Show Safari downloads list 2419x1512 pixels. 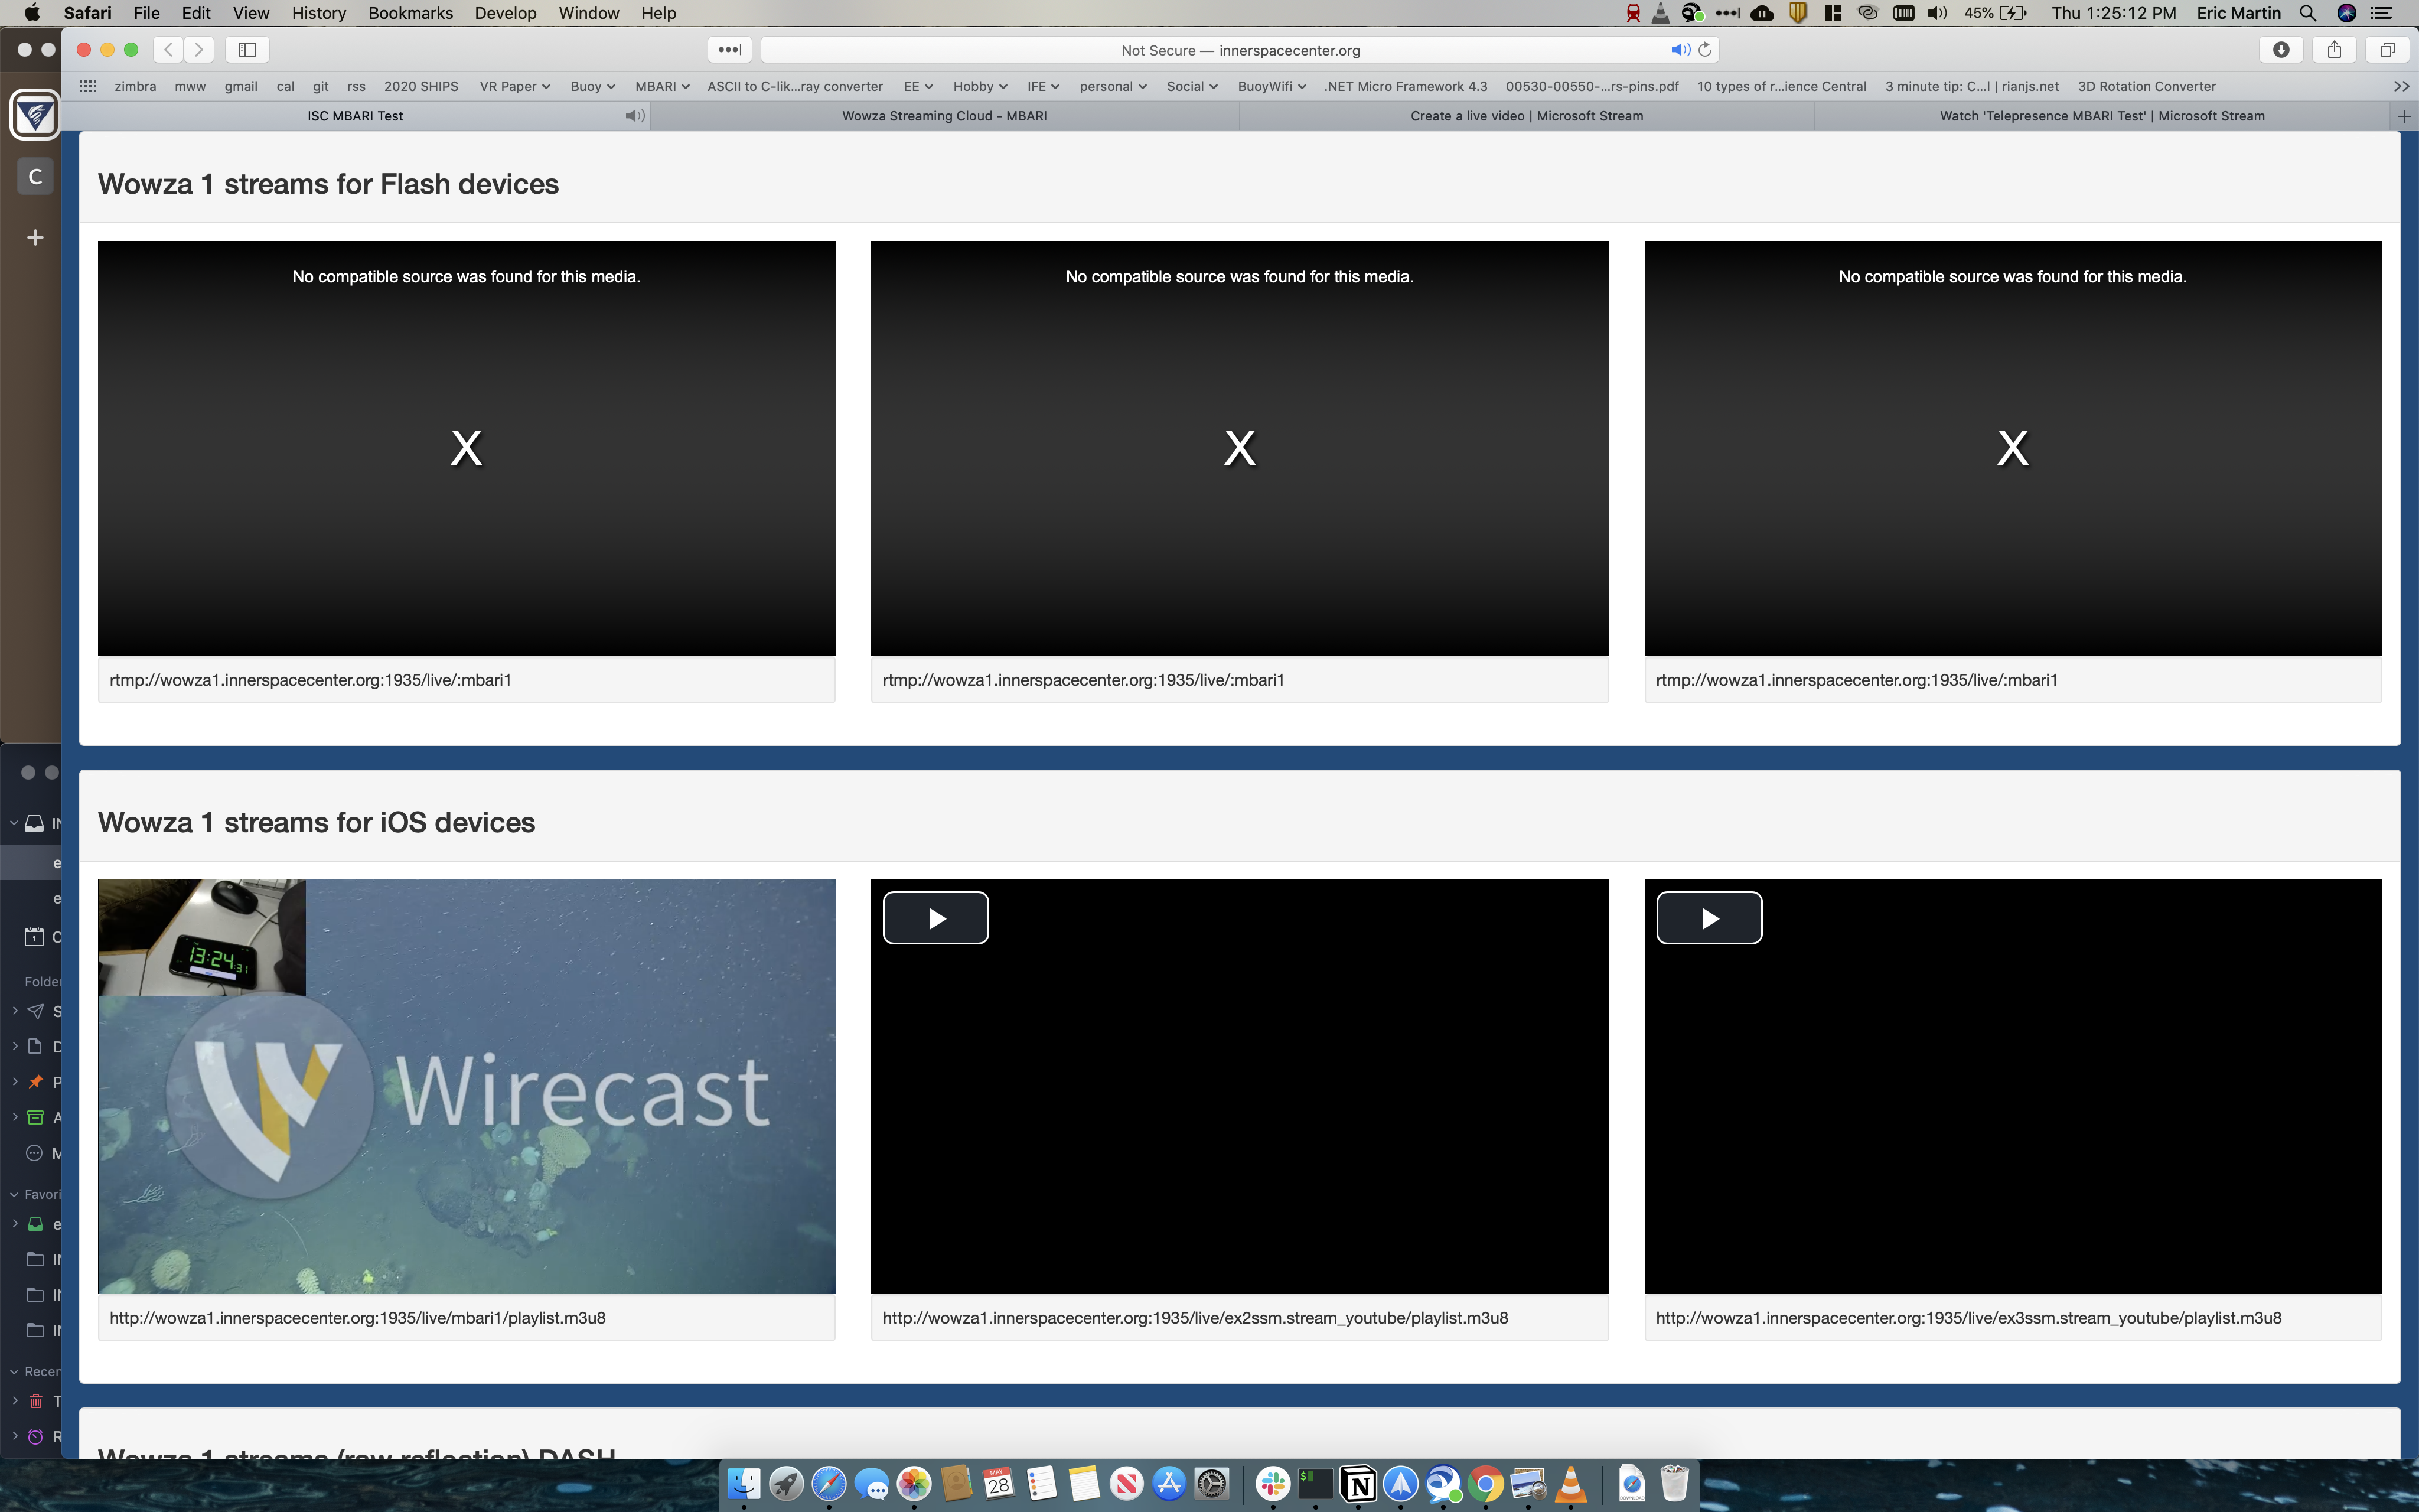click(x=2281, y=49)
